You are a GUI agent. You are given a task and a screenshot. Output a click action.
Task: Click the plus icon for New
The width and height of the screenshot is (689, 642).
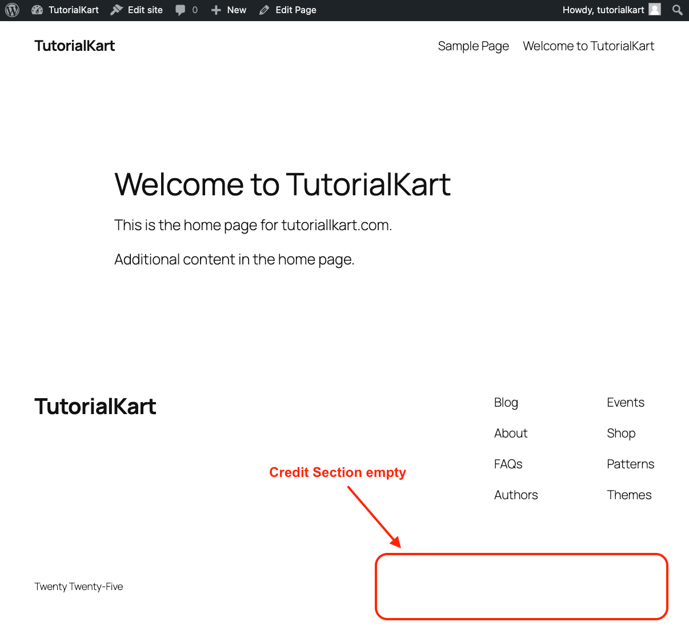click(x=216, y=10)
